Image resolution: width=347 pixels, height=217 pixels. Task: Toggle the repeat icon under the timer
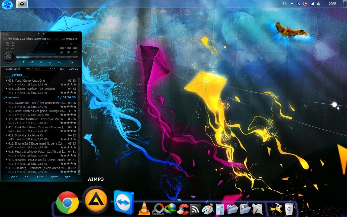click(x=69, y=52)
